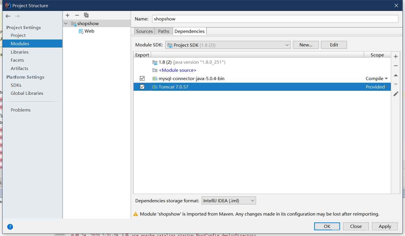Collapse the shopshow module tree node
Viewport: 405px width, 236px height.
(x=66, y=24)
